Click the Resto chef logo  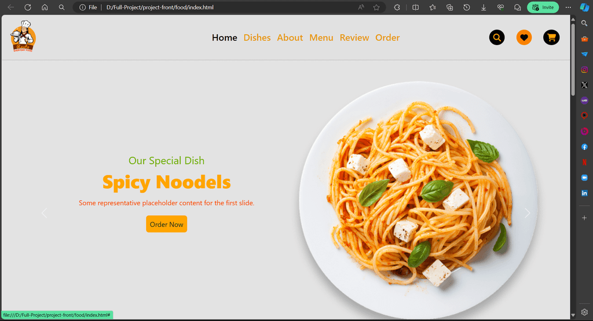click(x=23, y=36)
